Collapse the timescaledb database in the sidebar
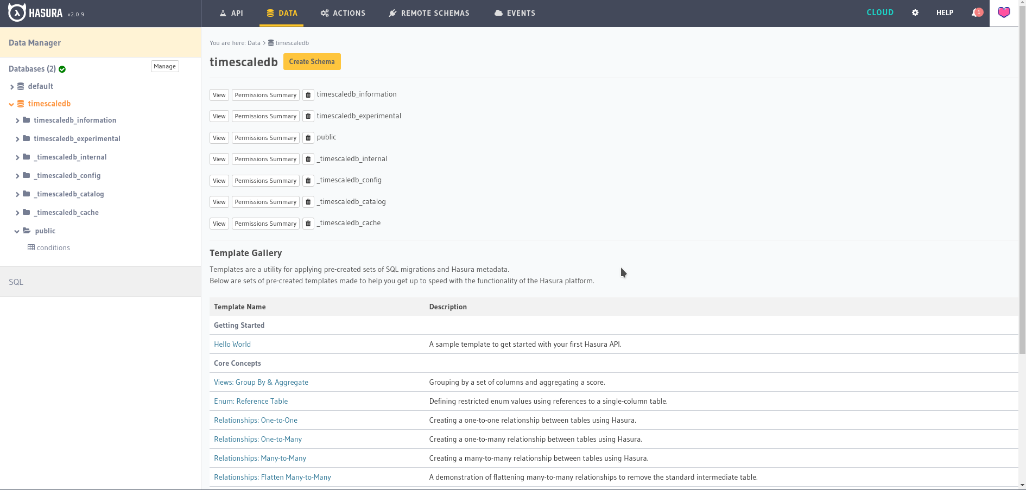Screen dimensions: 1026x490 tap(11, 103)
